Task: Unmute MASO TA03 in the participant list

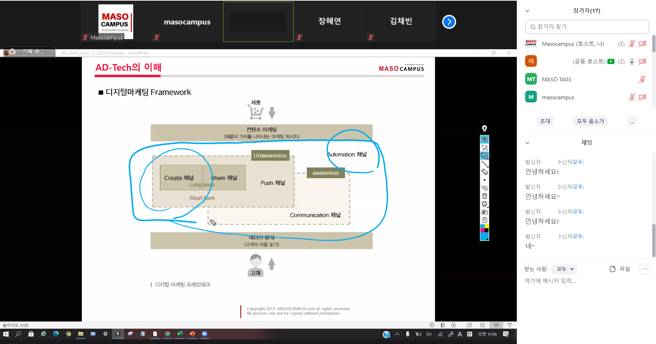Action: [642, 79]
